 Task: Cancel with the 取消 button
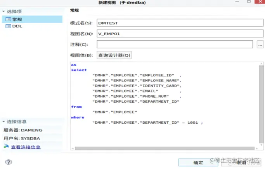coord(241,162)
